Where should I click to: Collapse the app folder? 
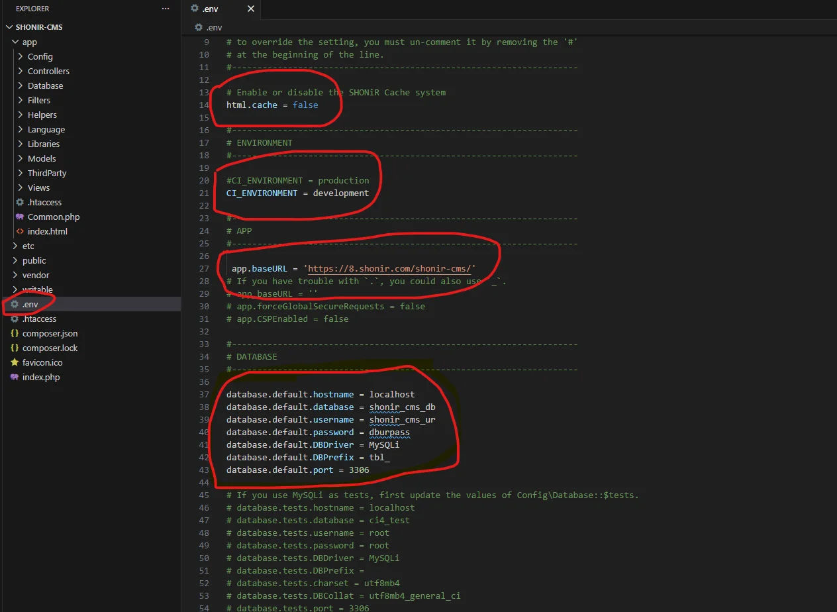point(15,42)
